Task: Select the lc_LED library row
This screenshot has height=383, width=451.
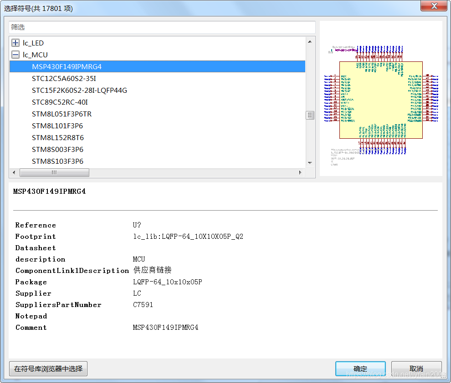Action: pos(33,43)
